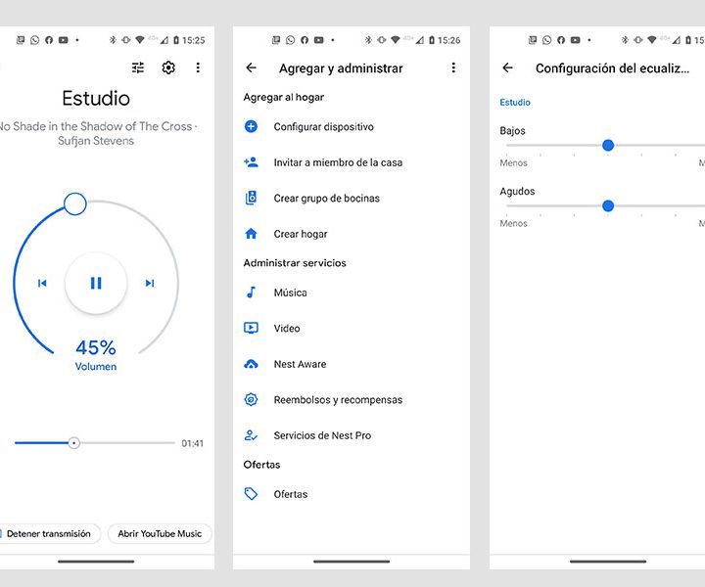Open three-dot menu on Agregar y administrar
This screenshot has width=705, height=587.
pyautogui.click(x=453, y=68)
